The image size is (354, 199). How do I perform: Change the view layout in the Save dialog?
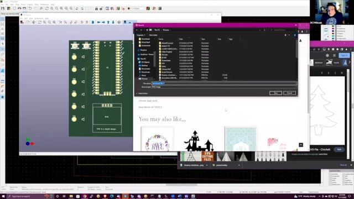pos(285,35)
